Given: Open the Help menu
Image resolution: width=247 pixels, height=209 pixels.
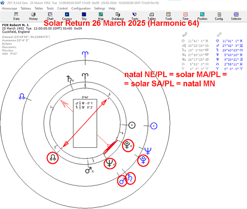Looking at the screenshot, I should [x=112, y=8].
